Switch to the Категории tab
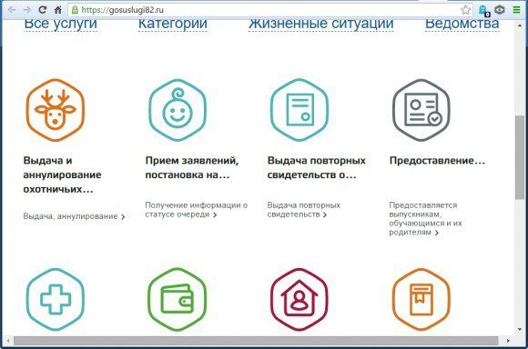This screenshot has height=349, width=528. coord(173,24)
